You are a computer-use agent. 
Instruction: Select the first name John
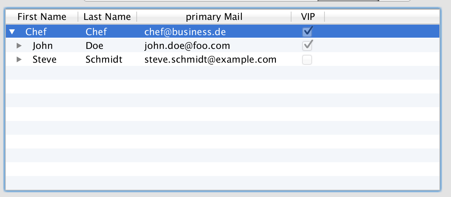pos(42,46)
